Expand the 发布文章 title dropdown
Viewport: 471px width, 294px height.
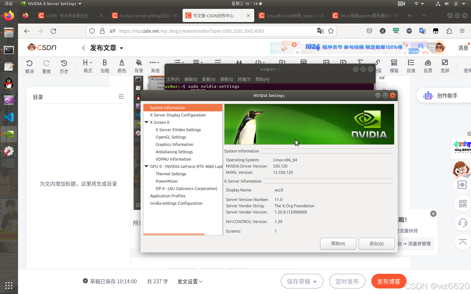coord(121,48)
